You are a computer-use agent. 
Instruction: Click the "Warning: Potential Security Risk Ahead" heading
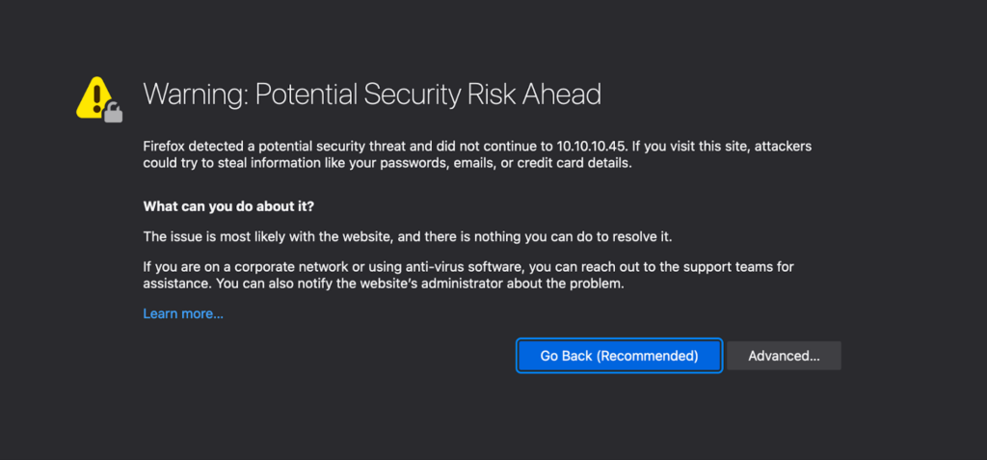[x=372, y=95]
